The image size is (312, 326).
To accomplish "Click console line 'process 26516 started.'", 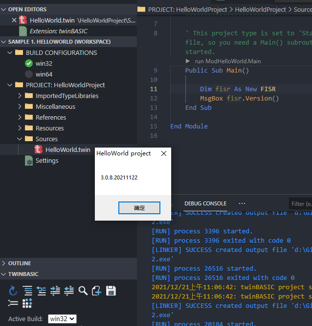I will (x=204, y=269).
